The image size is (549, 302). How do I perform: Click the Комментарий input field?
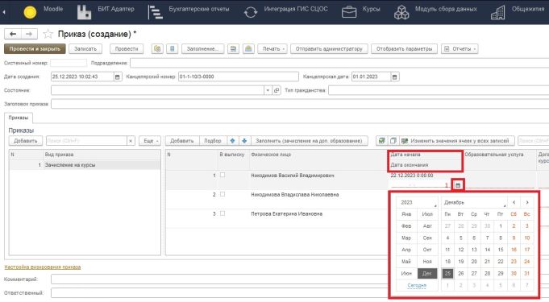click(x=221, y=279)
